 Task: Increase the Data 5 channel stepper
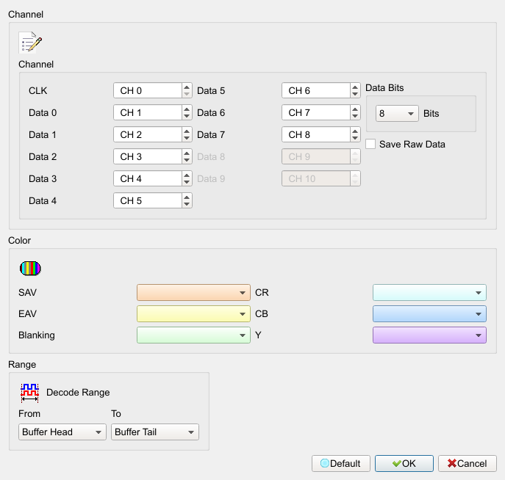[355, 87]
